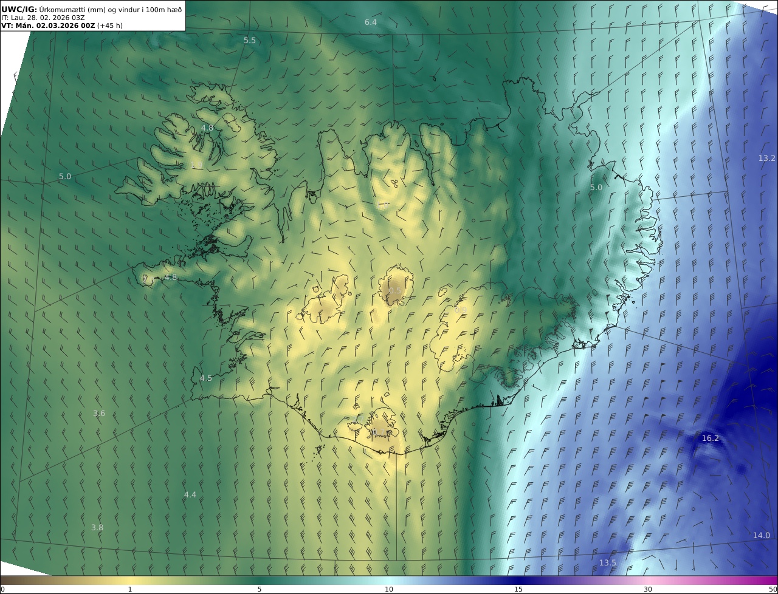Click the 5.0 value label over East Iceland

pyautogui.click(x=596, y=188)
